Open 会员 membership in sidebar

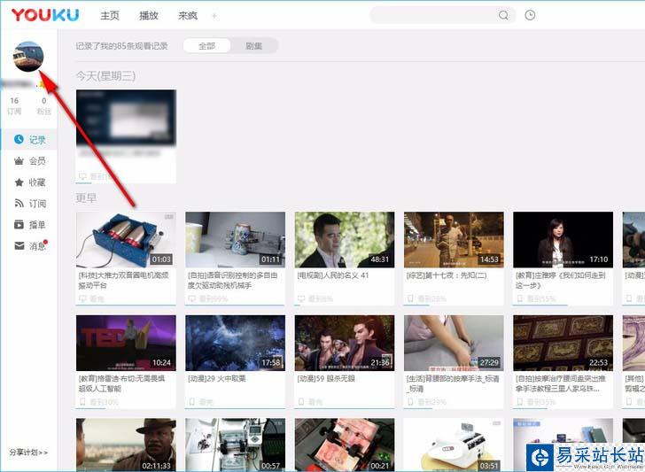pos(28,161)
